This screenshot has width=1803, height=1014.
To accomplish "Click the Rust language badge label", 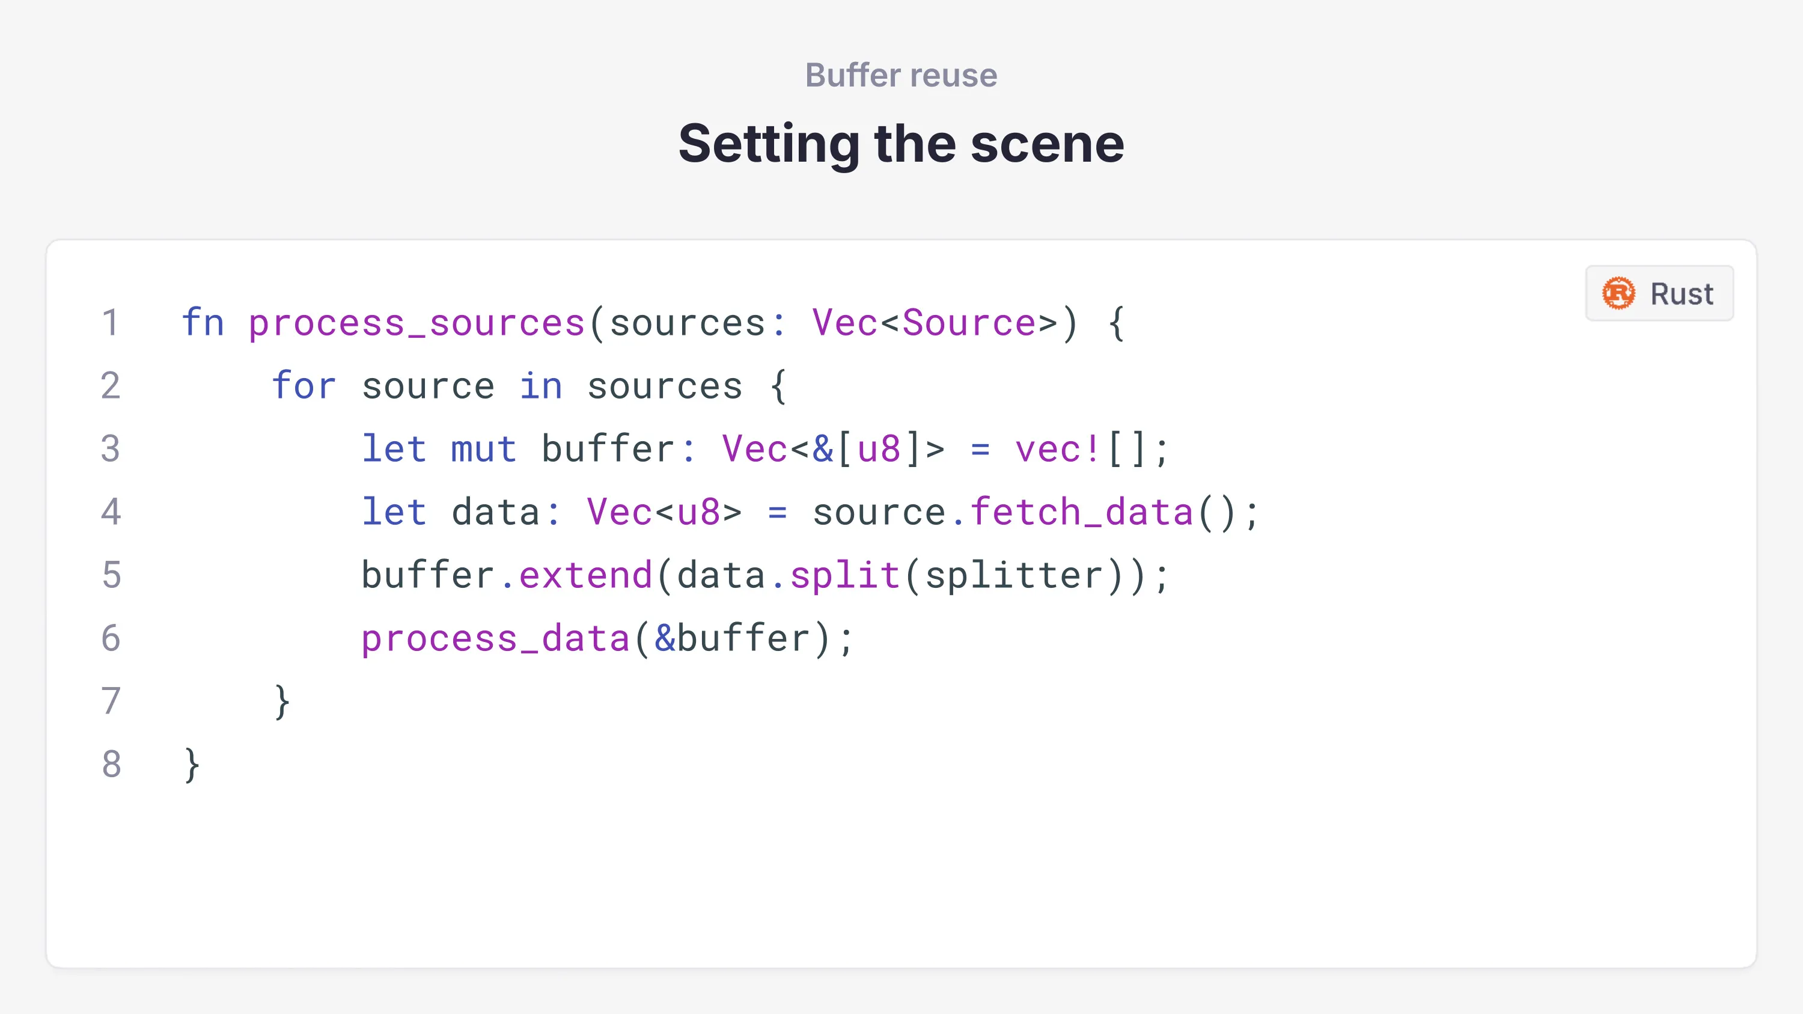I will click(1681, 294).
